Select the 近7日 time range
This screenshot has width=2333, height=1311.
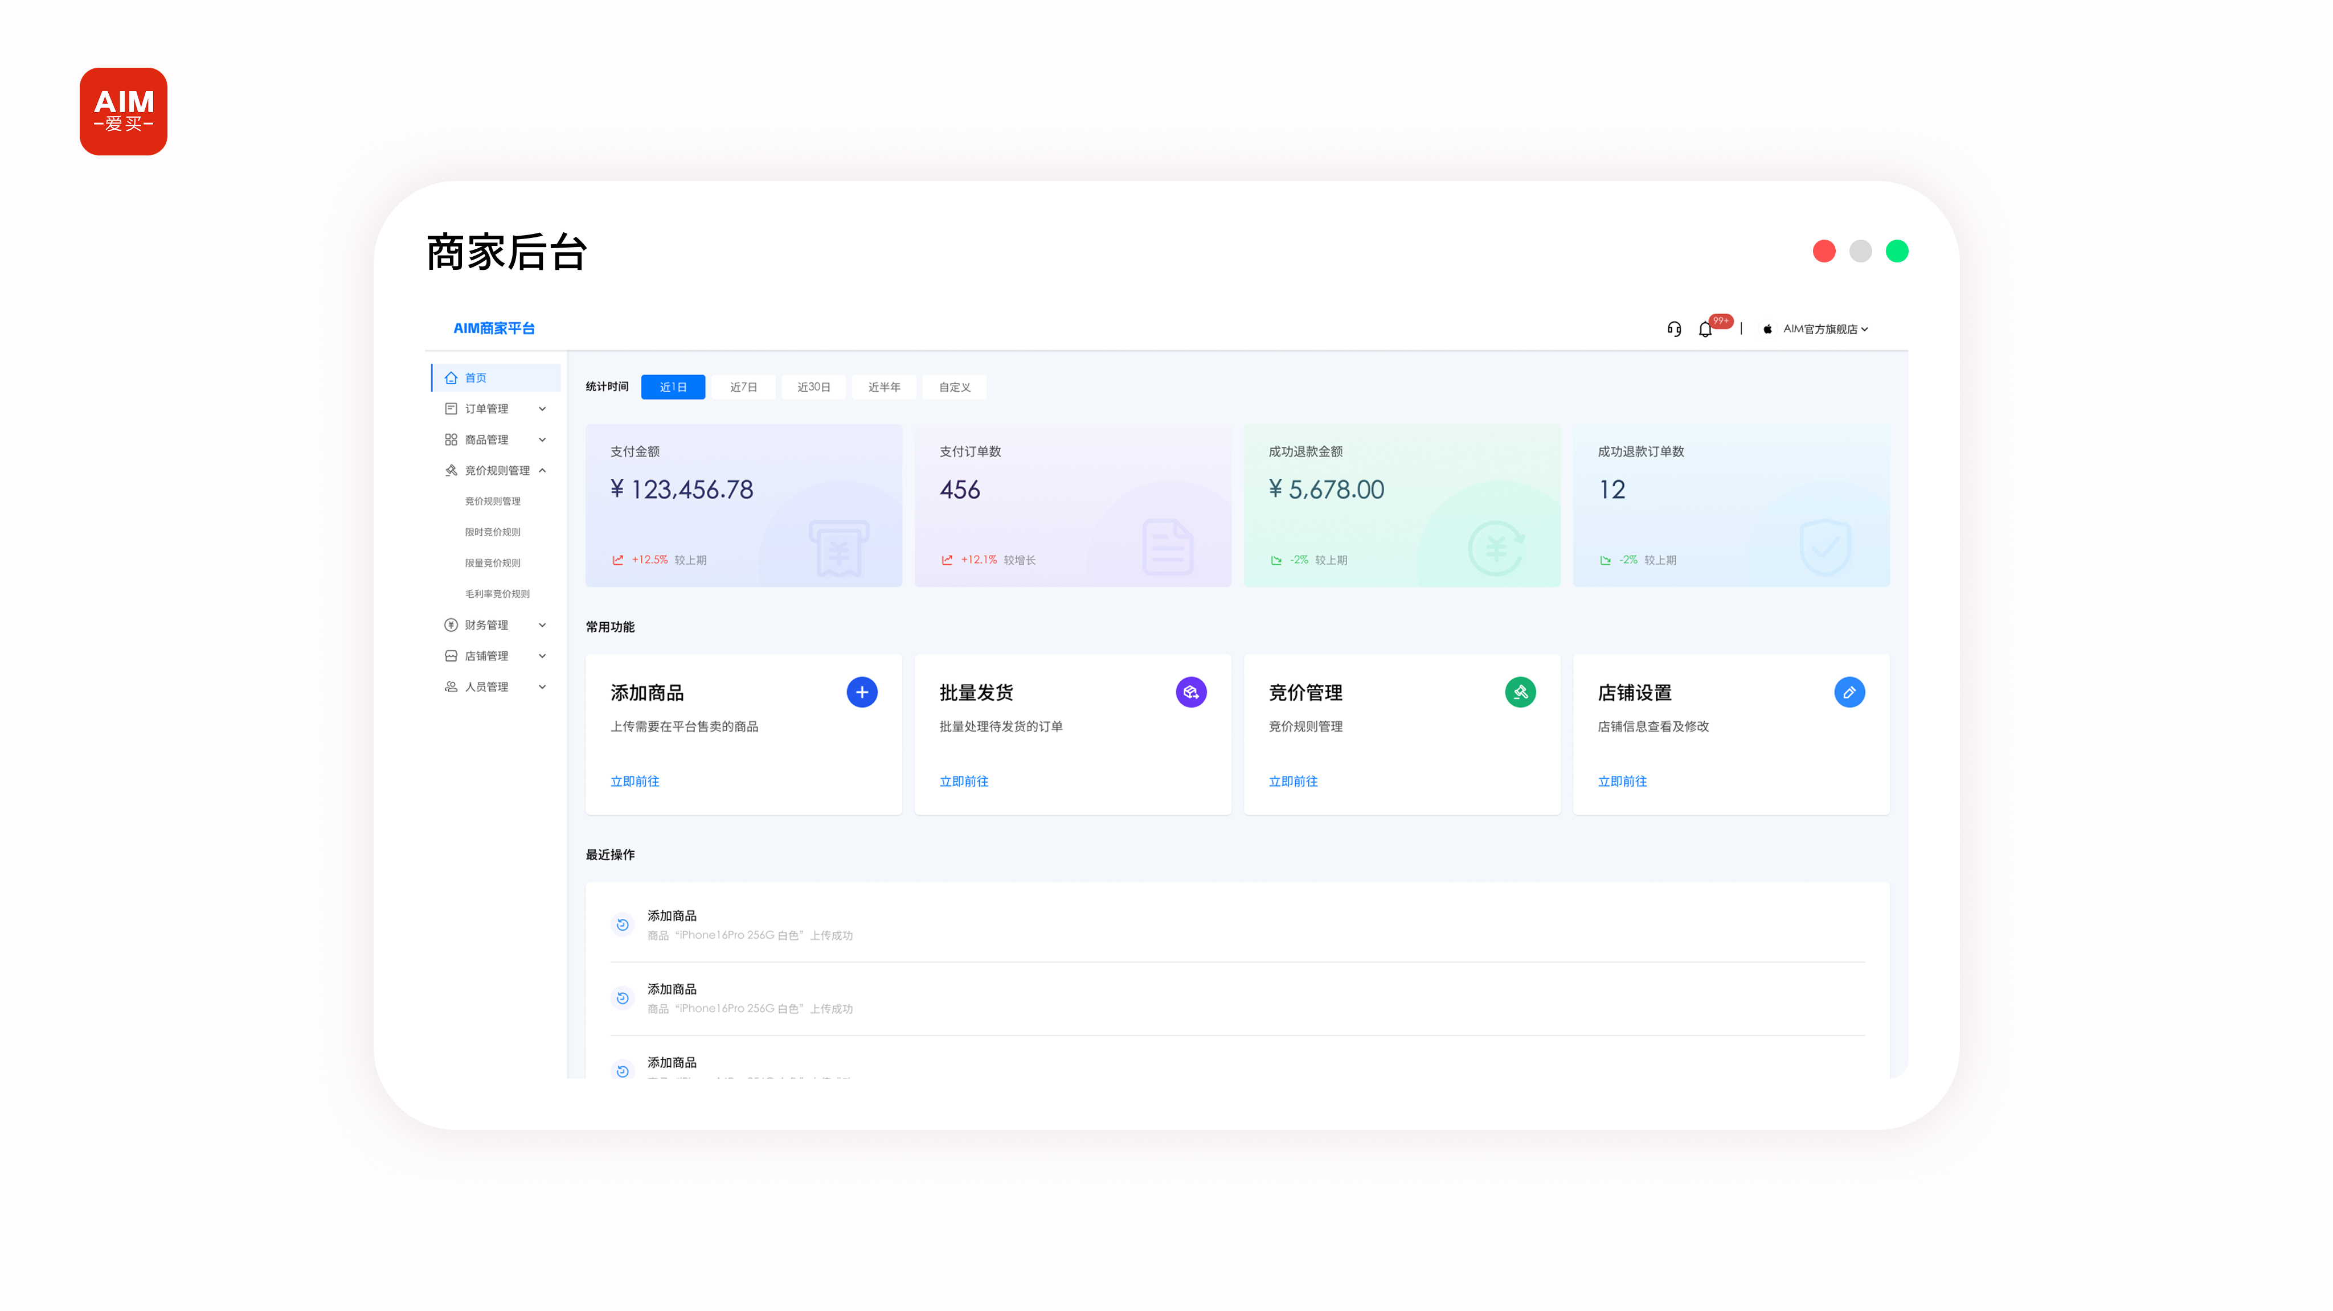[x=743, y=387]
